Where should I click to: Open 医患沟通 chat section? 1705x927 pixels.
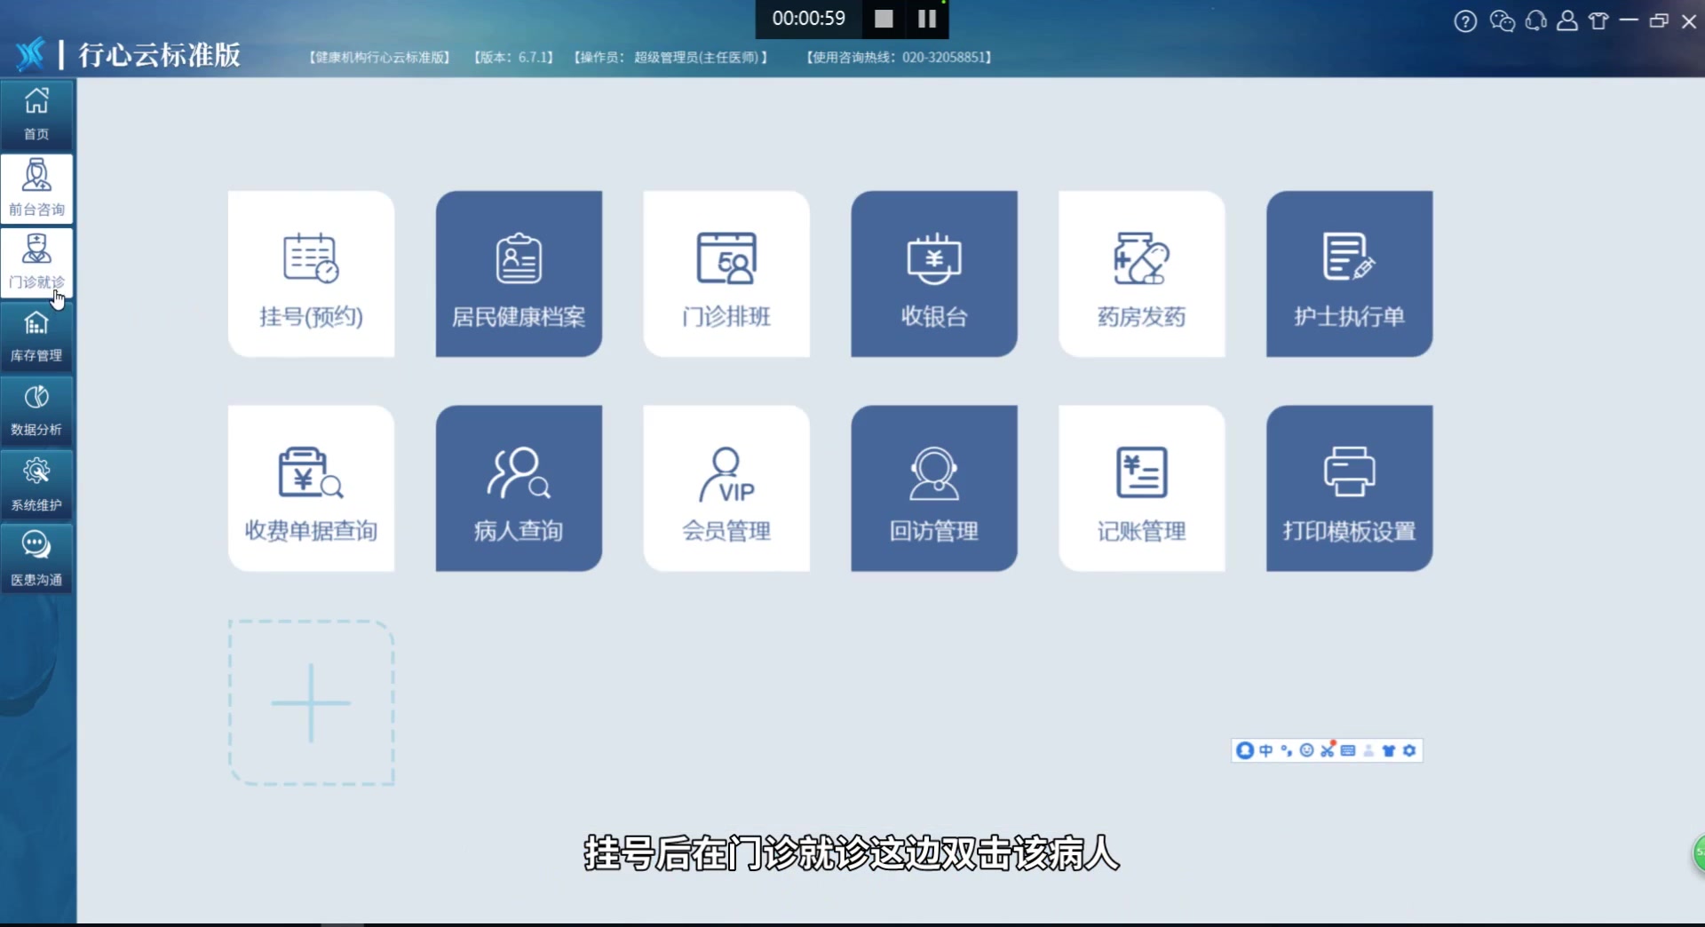(x=36, y=560)
